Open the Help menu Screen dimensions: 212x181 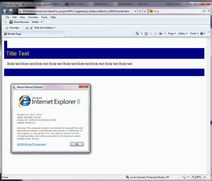tap(53, 17)
